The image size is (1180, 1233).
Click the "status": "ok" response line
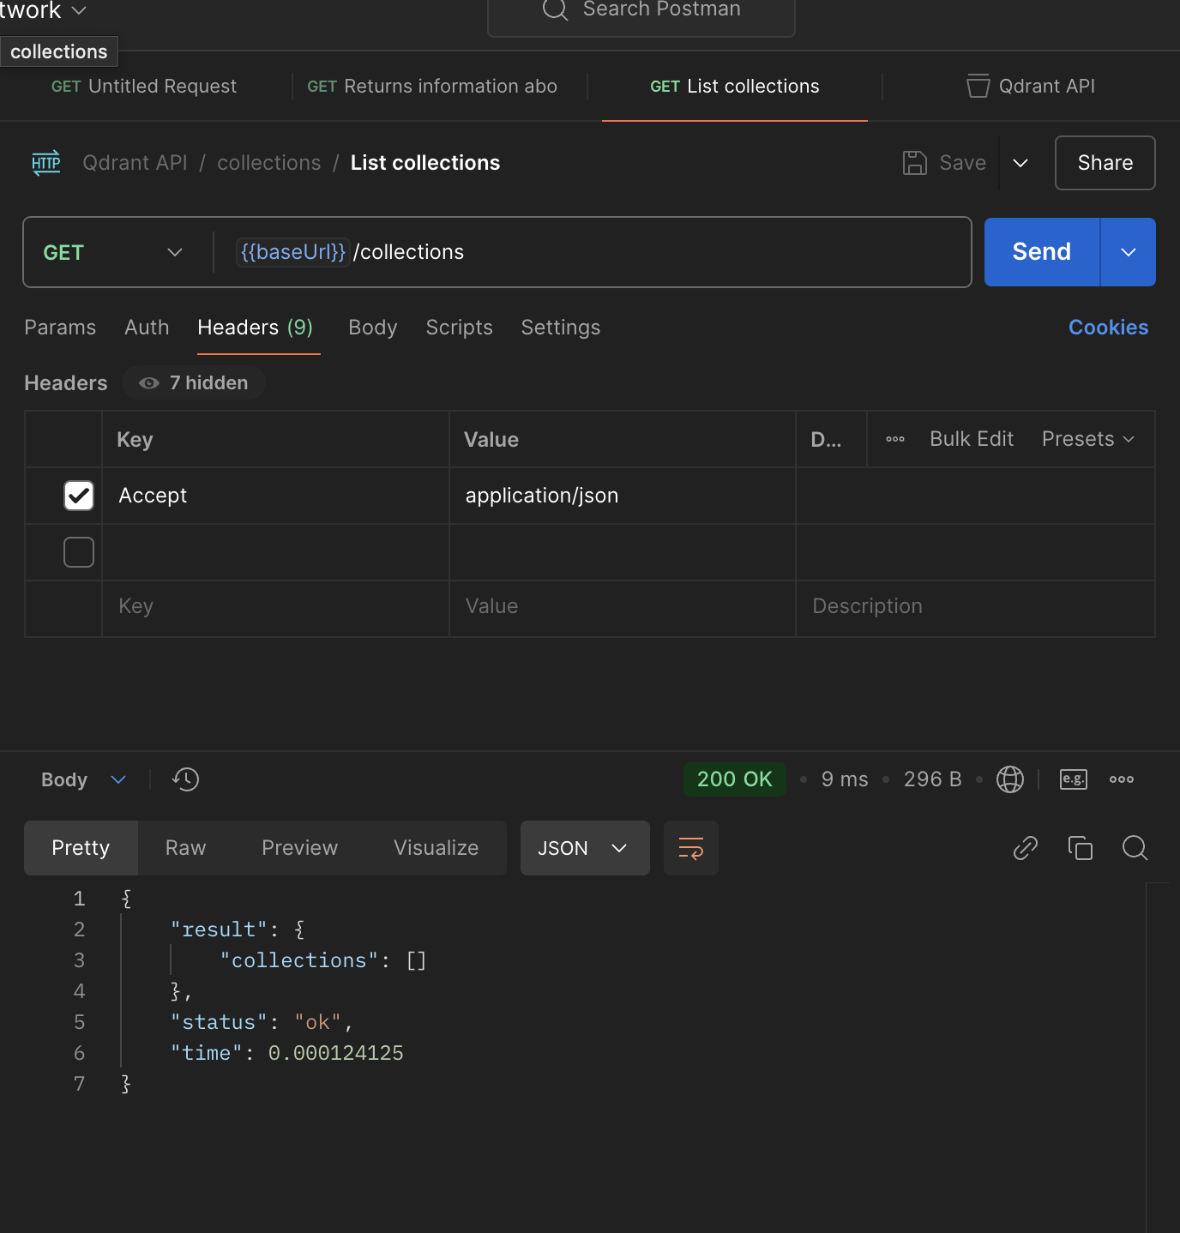[262, 1022]
